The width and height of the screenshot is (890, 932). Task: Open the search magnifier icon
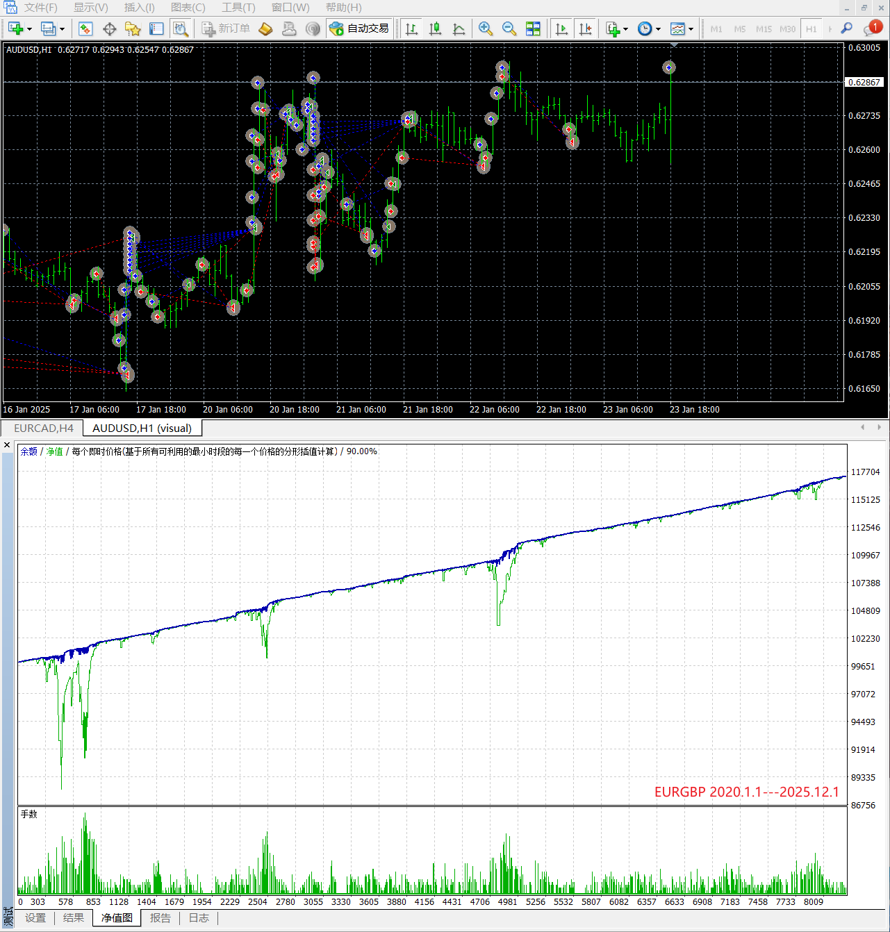[x=846, y=28]
